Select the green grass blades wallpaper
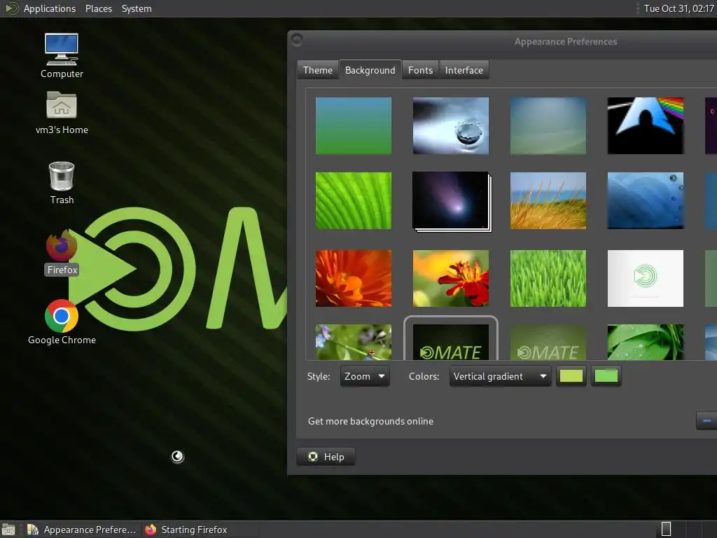717x538 pixels. click(x=548, y=278)
